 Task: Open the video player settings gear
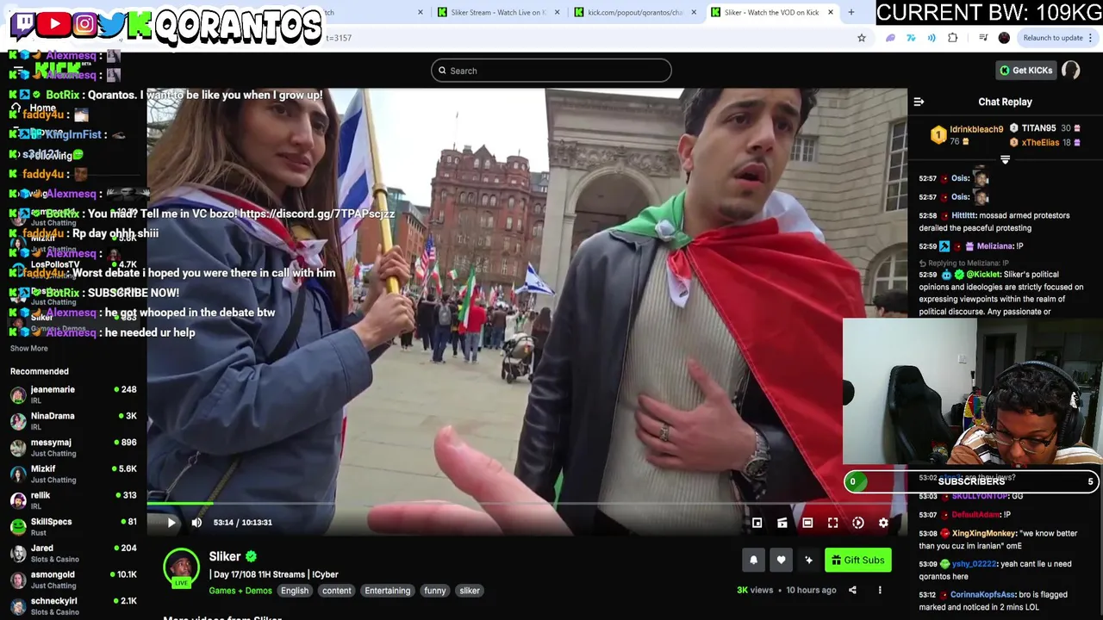[x=883, y=523]
